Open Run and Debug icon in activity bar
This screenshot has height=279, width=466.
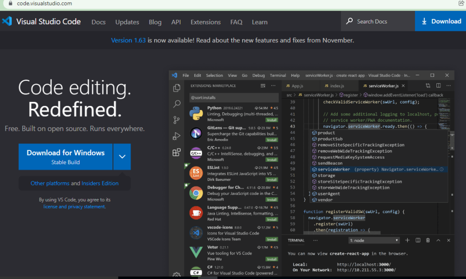pyautogui.click(x=177, y=136)
